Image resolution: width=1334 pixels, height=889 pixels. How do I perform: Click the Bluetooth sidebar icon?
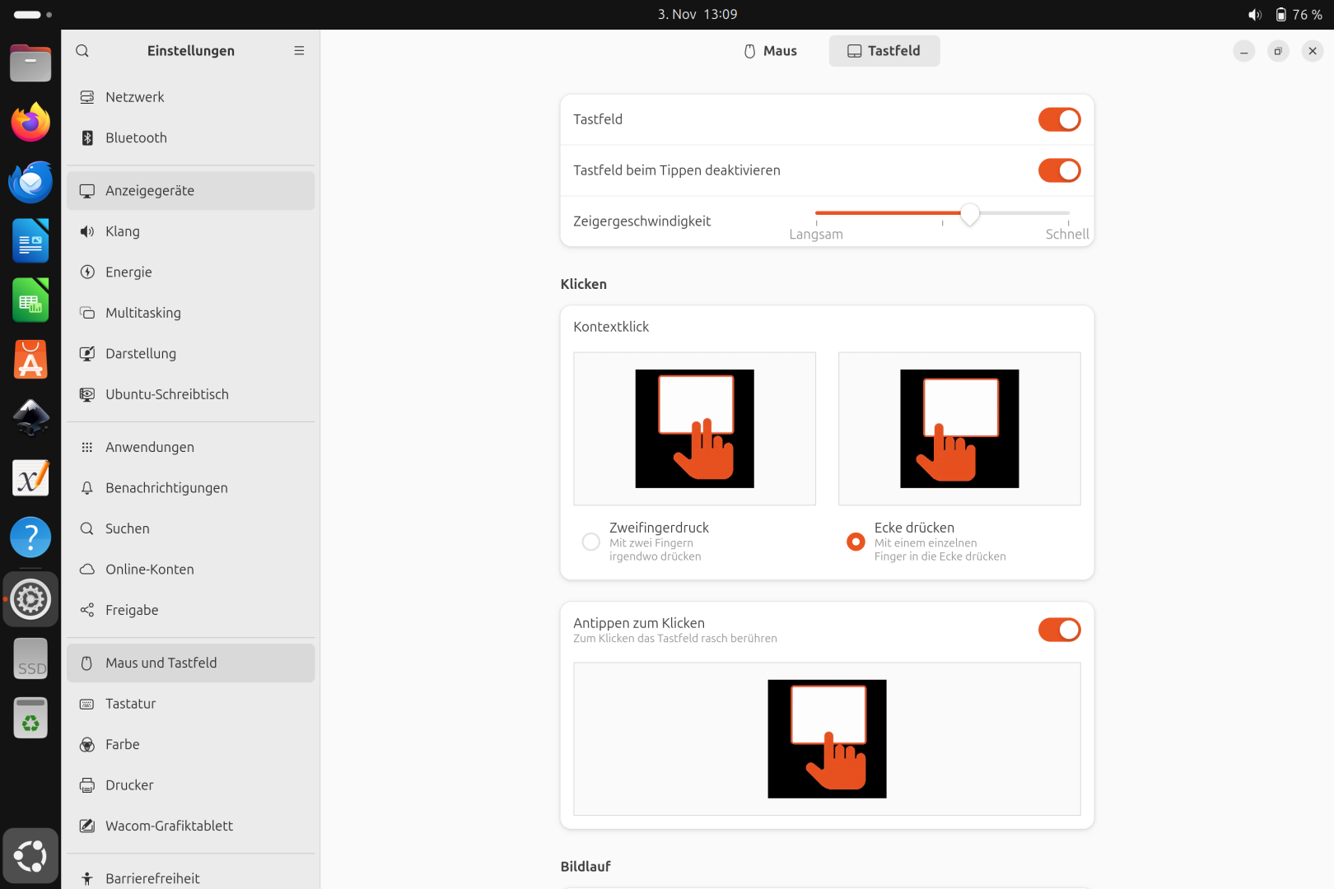pyautogui.click(x=87, y=138)
